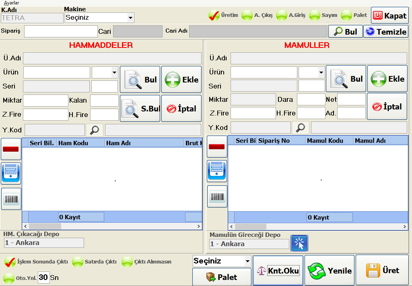Click barcode icon beside Mamuller table
The height and width of the screenshot is (286, 412).
coord(217,197)
